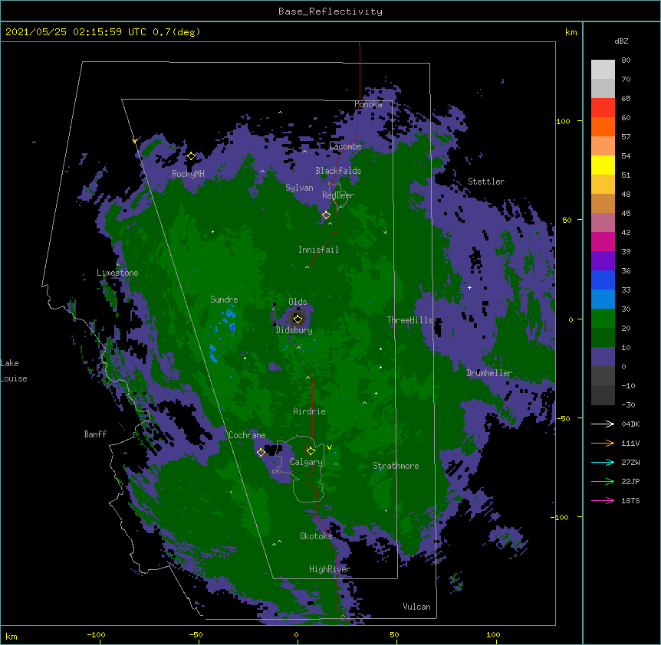Click the yellow V marker east of Calgary

[329, 447]
